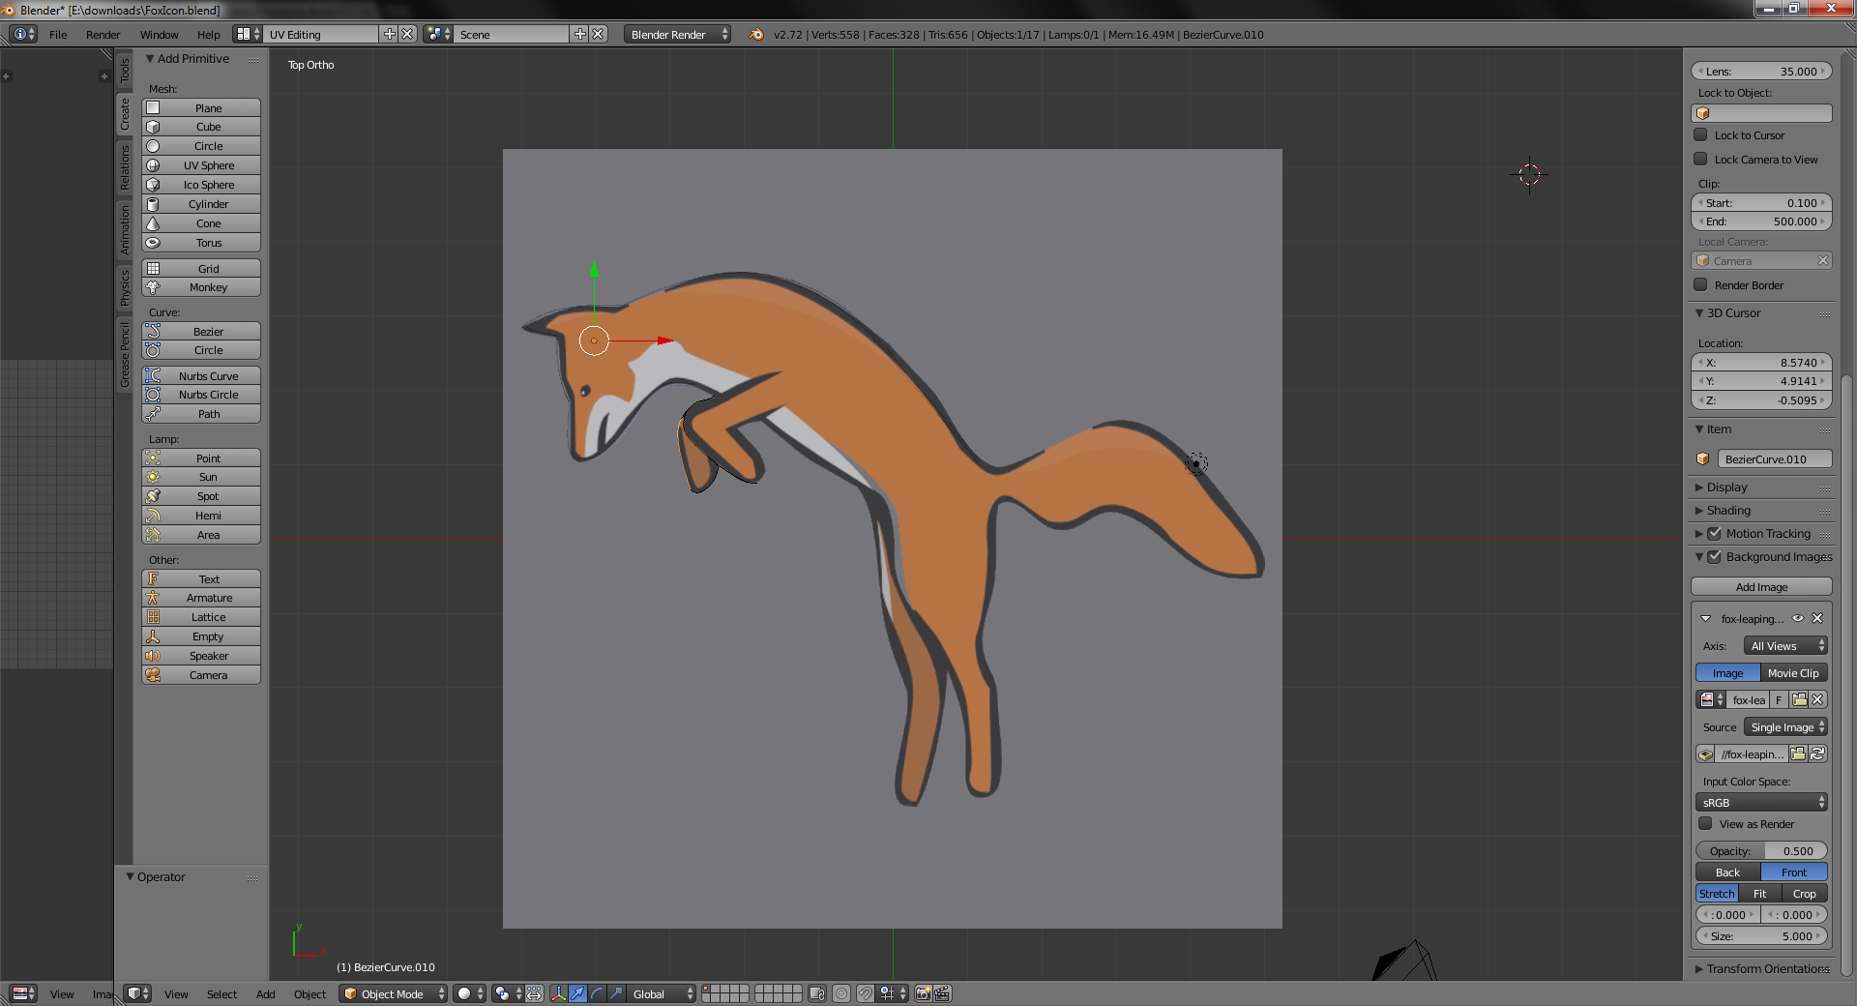Click the OpenGL render animation clapper icon
The height and width of the screenshot is (1006, 1857).
pos(942,993)
